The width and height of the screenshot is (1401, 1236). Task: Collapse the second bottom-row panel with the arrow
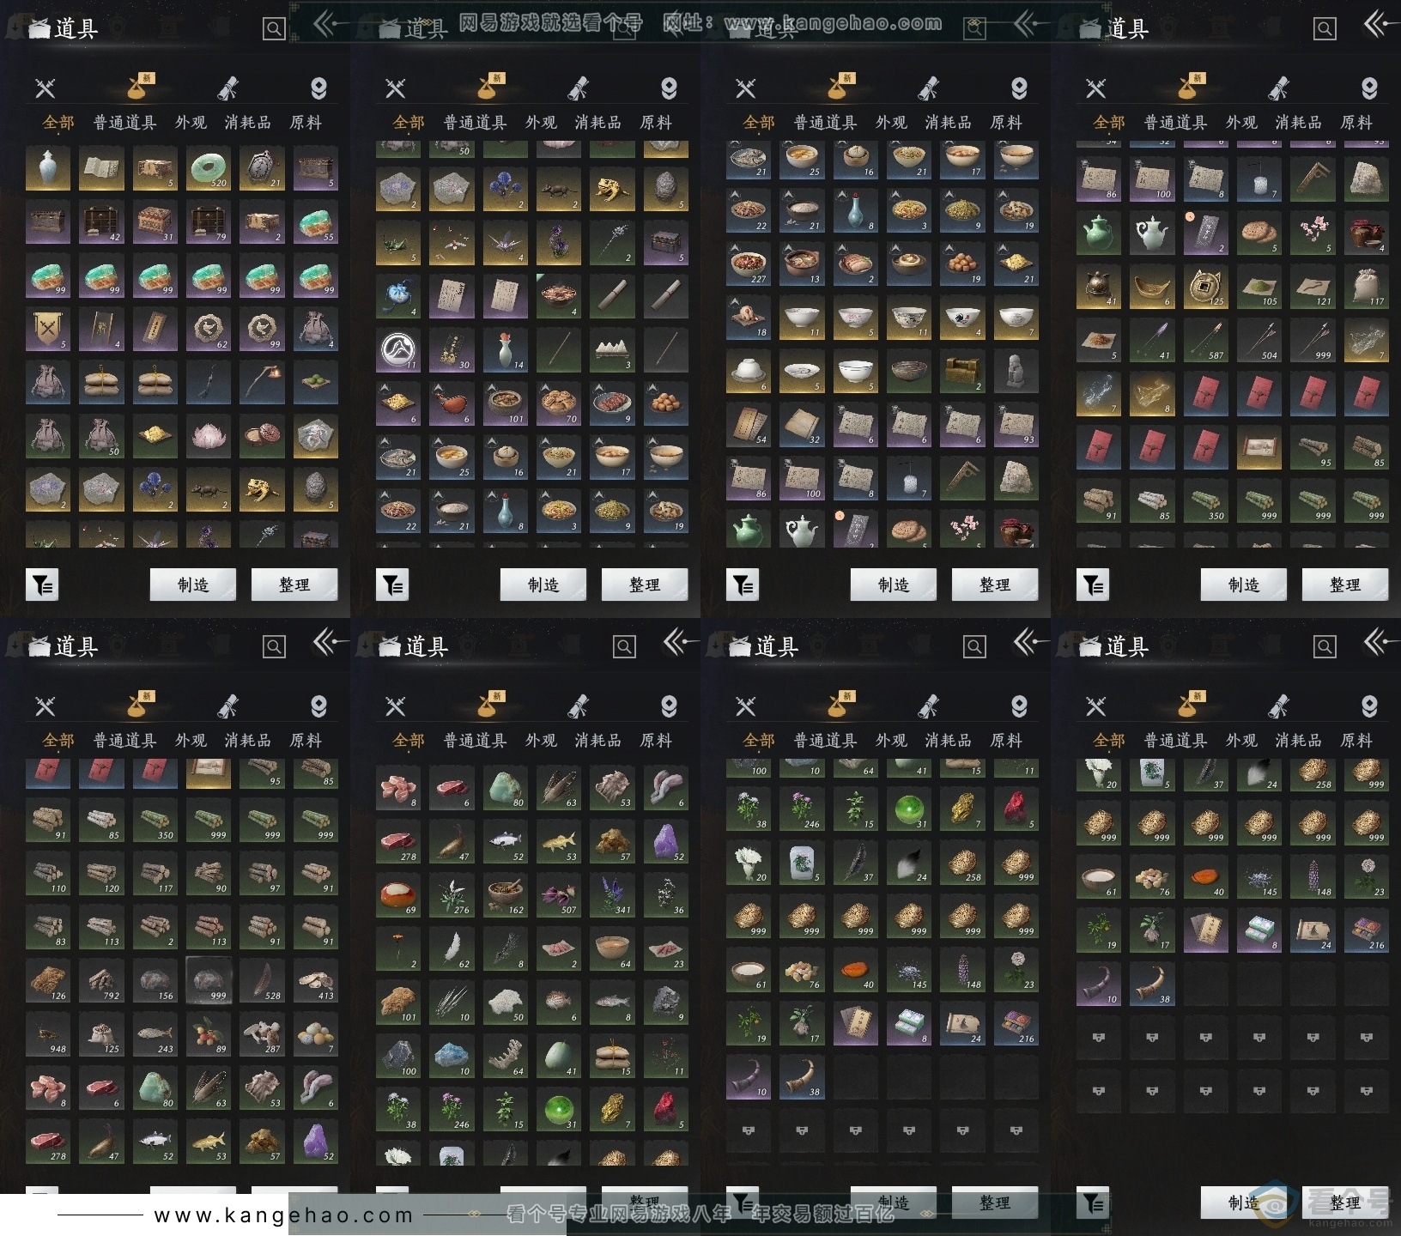click(679, 641)
